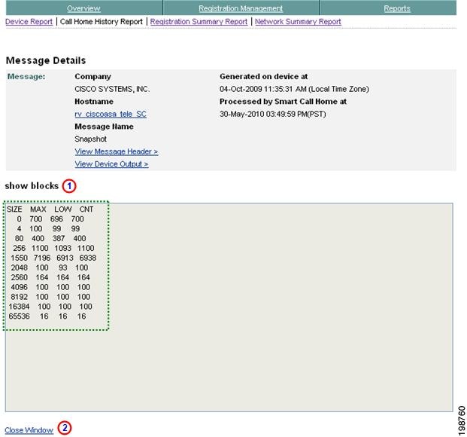The width and height of the screenshot is (467, 437).
Task: Select the 65536 block size row
Action: pos(47,316)
